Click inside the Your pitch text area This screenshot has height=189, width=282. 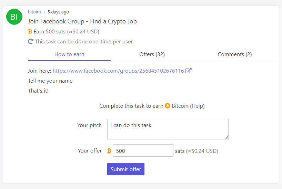click(168, 129)
